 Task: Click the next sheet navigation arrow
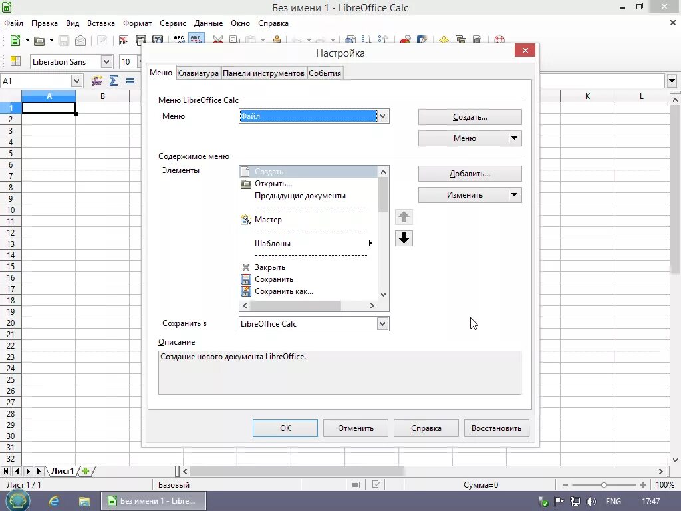[28, 471]
